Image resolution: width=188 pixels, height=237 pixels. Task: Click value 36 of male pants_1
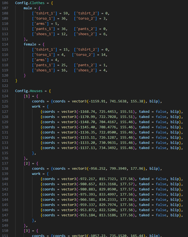tap(63, 29)
